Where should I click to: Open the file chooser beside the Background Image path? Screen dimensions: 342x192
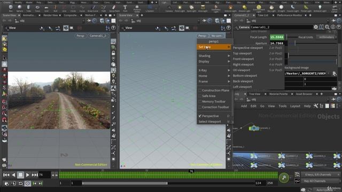point(334,74)
